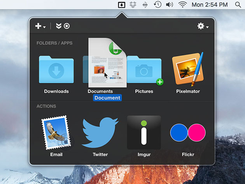Click the menu bar clock Mon 2:54 PM
This screenshot has width=245, height=184.
[210, 5]
